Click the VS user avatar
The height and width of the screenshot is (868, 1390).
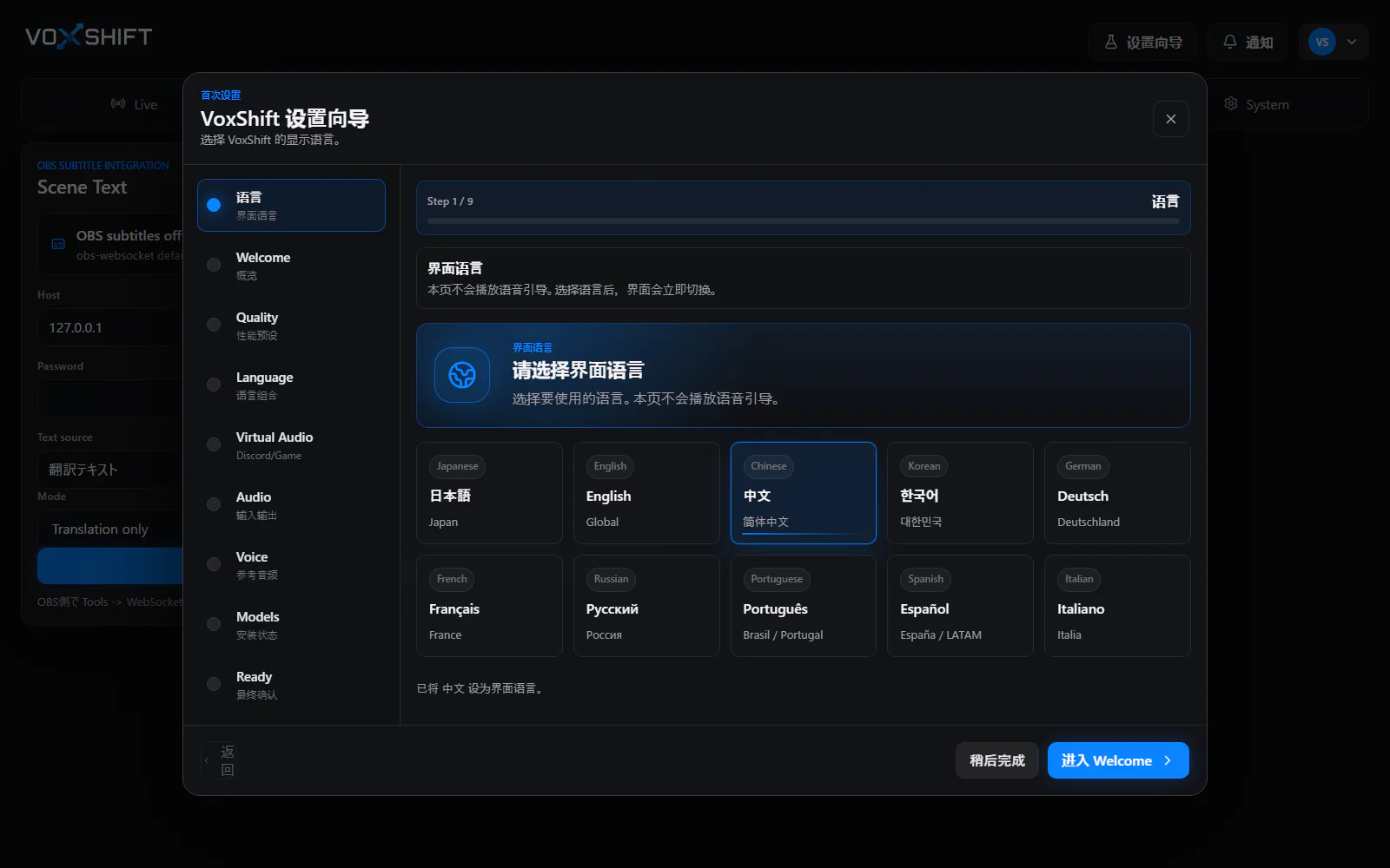pos(1322,42)
